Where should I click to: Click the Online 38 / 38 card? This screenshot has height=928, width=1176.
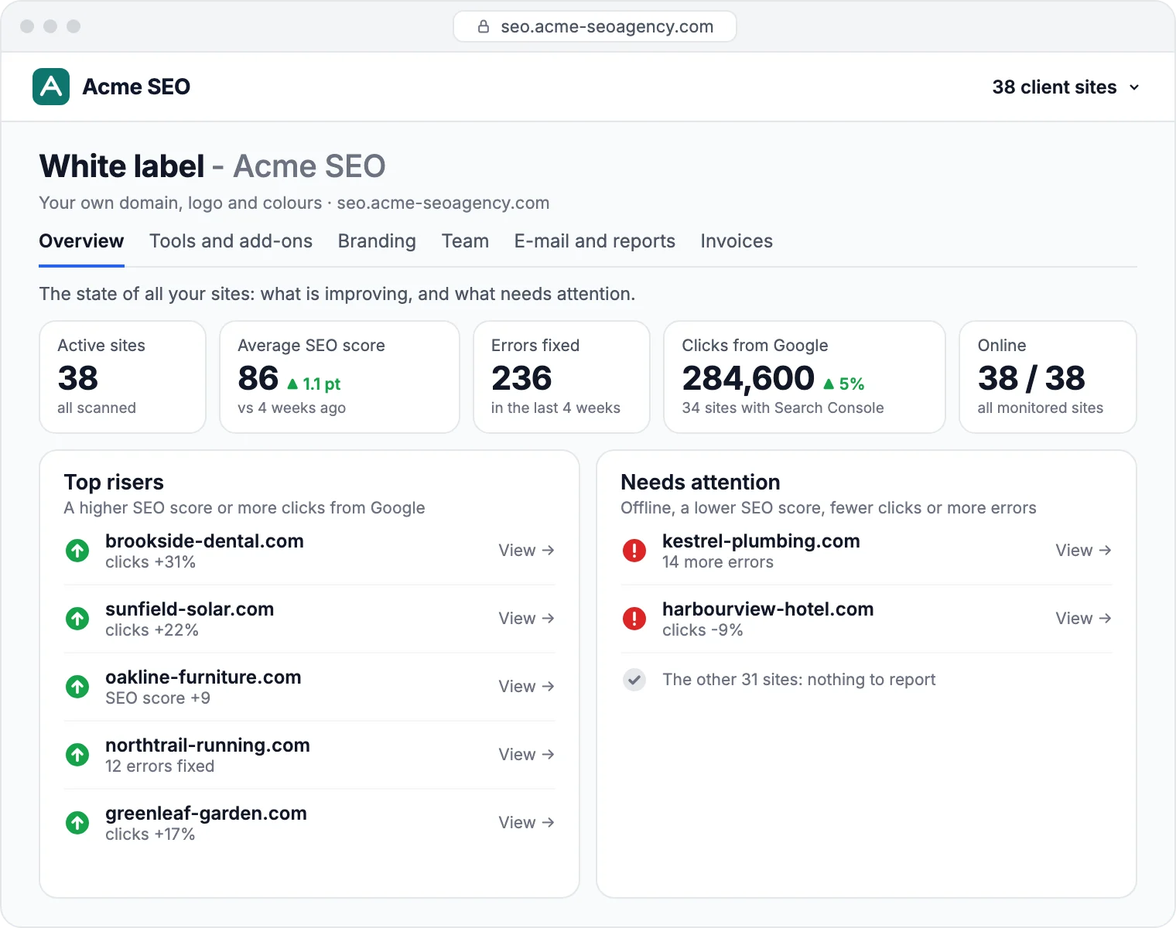[x=1048, y=377]
